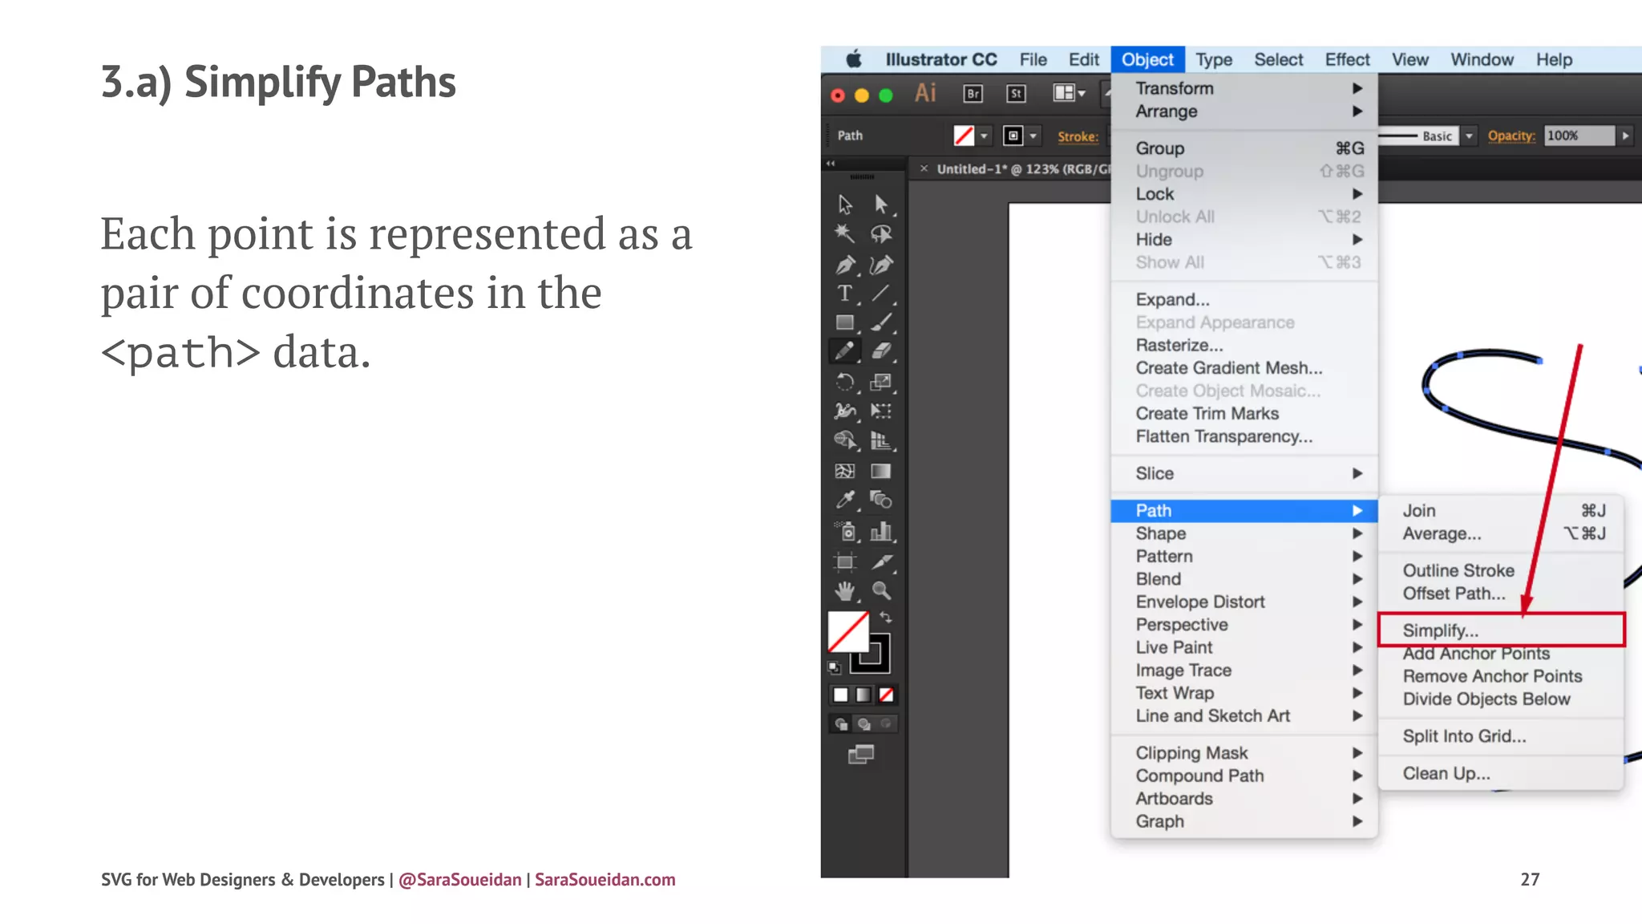This screenshot has width=1642, height=924.
Task: Choose Simplify... from Path submenu
Action: (1441, 630)
